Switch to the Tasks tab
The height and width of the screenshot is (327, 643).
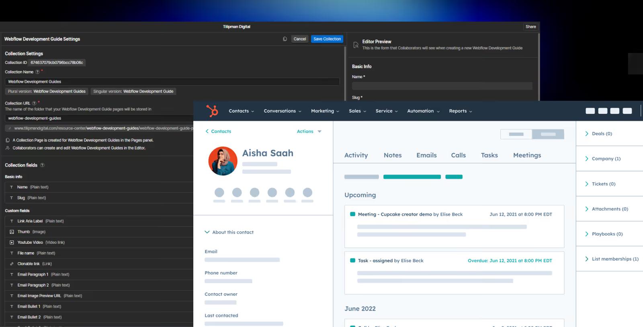click(489, 155)
